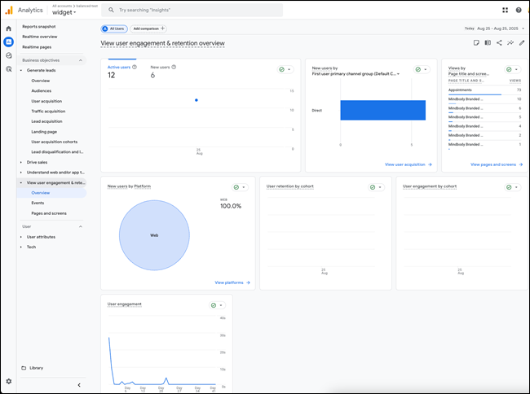The image size is (530, 394).
Task: Collapse Generate leads tree item
Action: (21, 71)
